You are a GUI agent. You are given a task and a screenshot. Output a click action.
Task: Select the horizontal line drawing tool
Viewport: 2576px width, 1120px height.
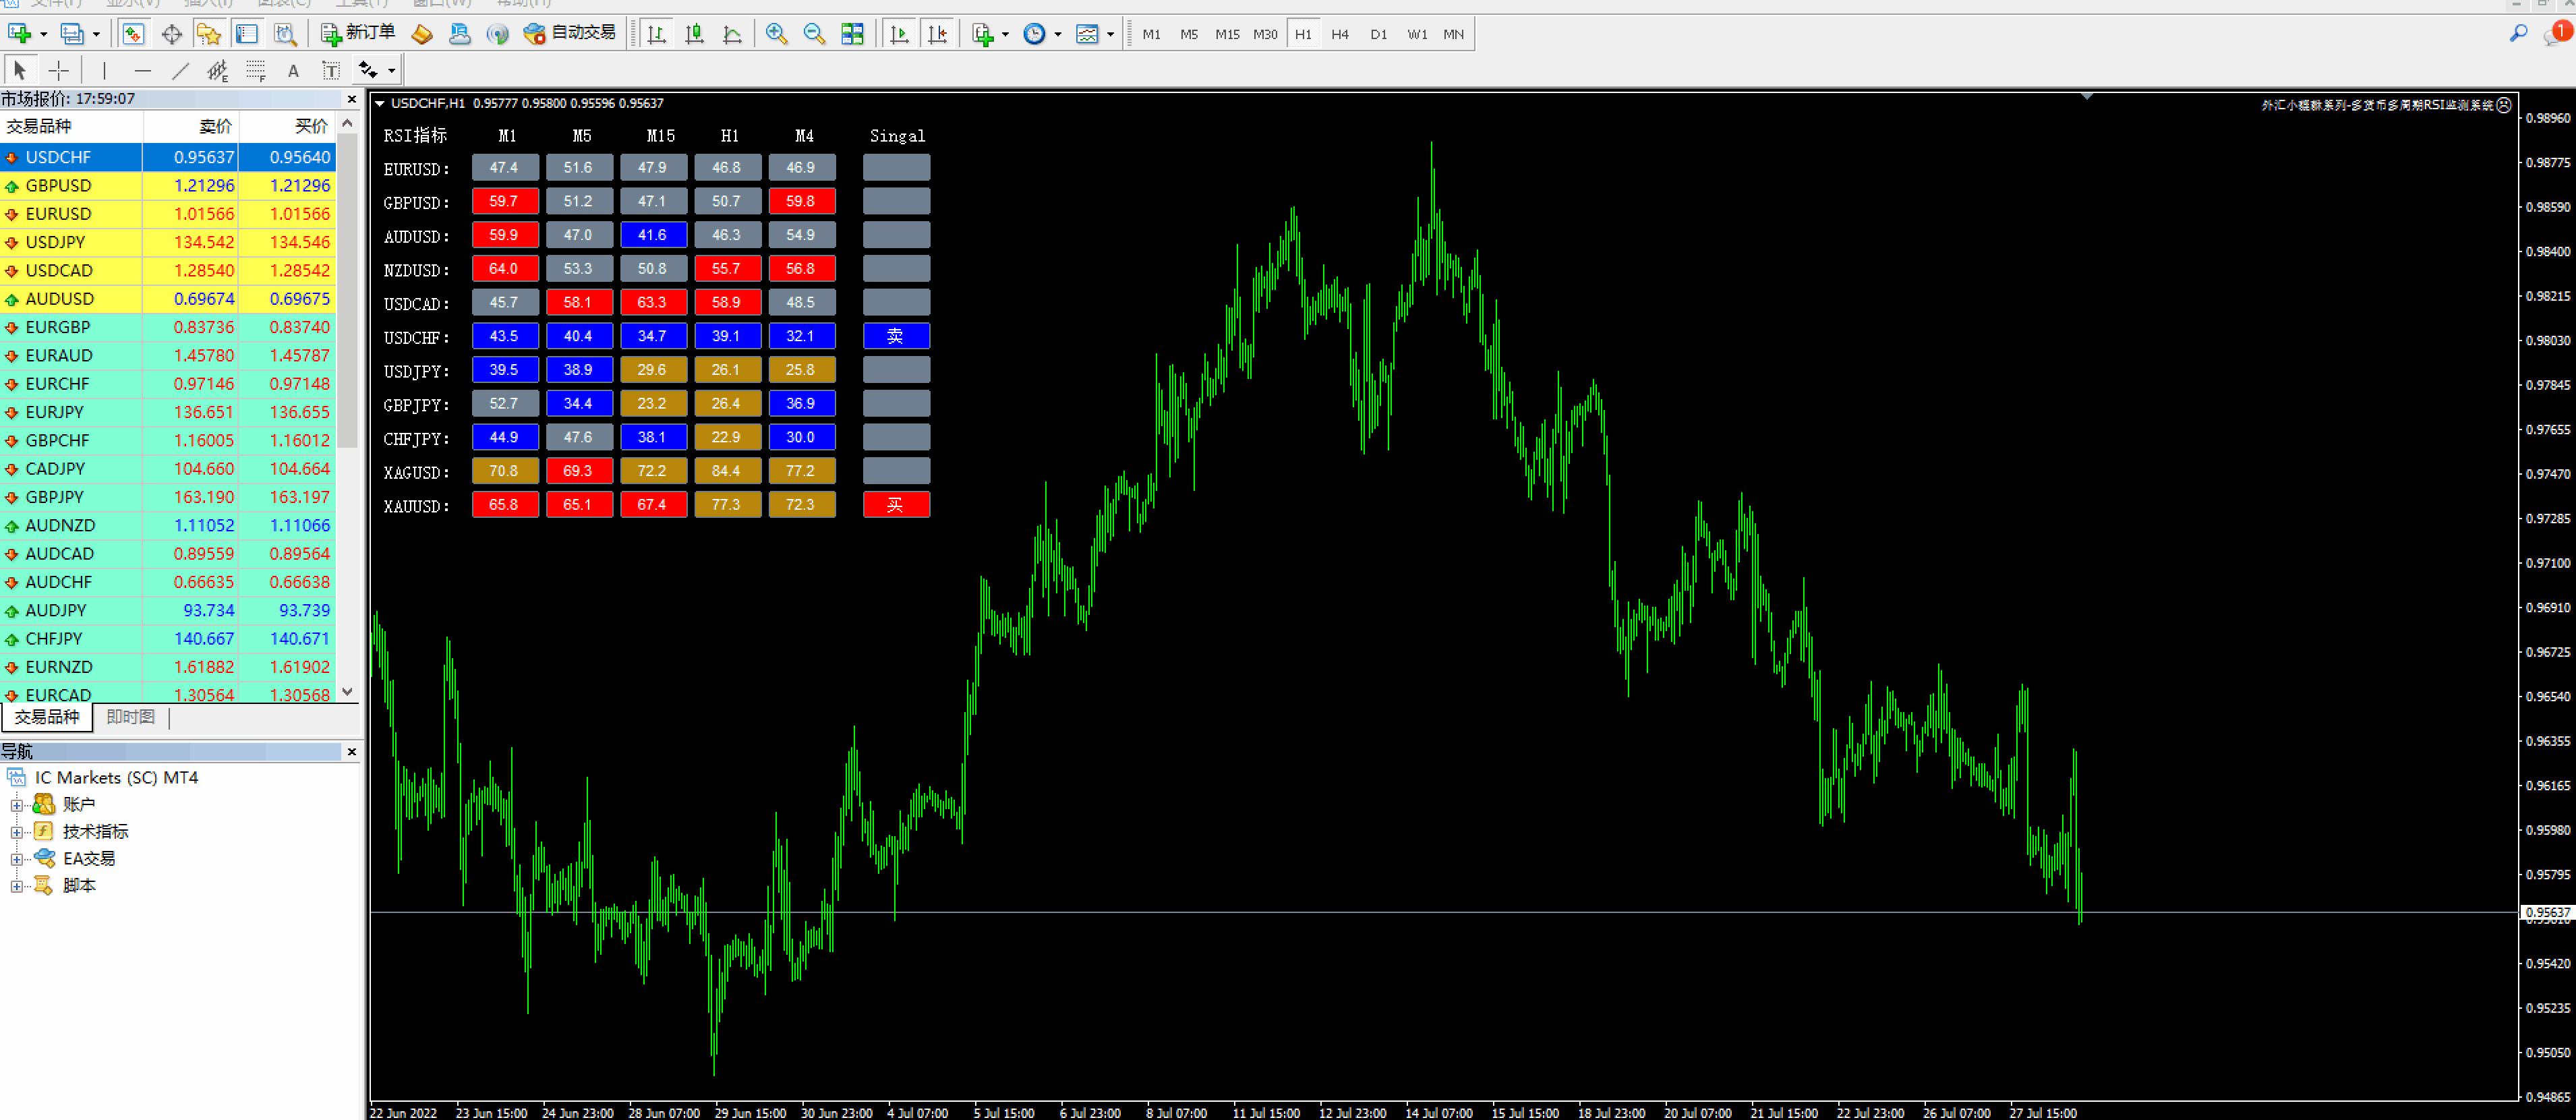143,70
